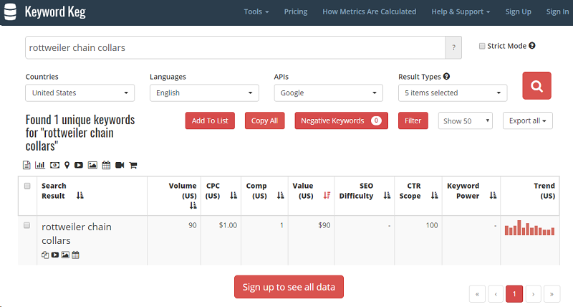Sort by Volume (US) column
This screenshot has width=573, height=307.
tap(193, 206)
